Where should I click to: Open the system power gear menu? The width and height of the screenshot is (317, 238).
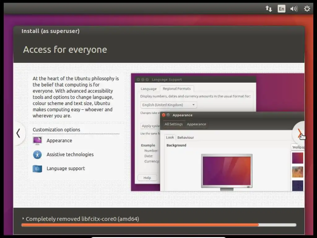pyautogui.click(x=307, y=9)
